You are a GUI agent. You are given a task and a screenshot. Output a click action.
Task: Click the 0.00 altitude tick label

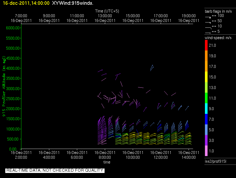(x=13, y=149)
